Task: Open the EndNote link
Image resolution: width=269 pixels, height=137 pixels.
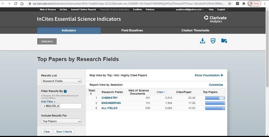Action: [138, 10]
